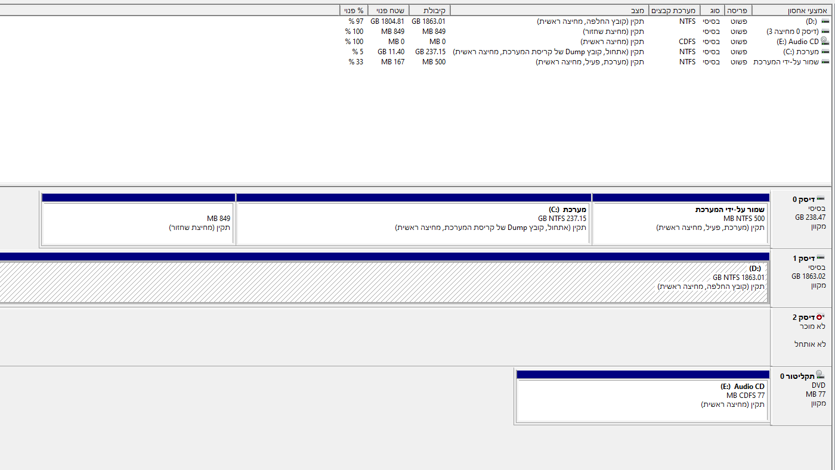Sort by the % פנוי column header
Image resolution: width=835 pixels, height=470 pixels.
click(x=354, y=11)
